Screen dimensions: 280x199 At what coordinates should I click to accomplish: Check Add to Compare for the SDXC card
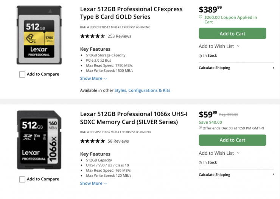(x=22, y=179)
